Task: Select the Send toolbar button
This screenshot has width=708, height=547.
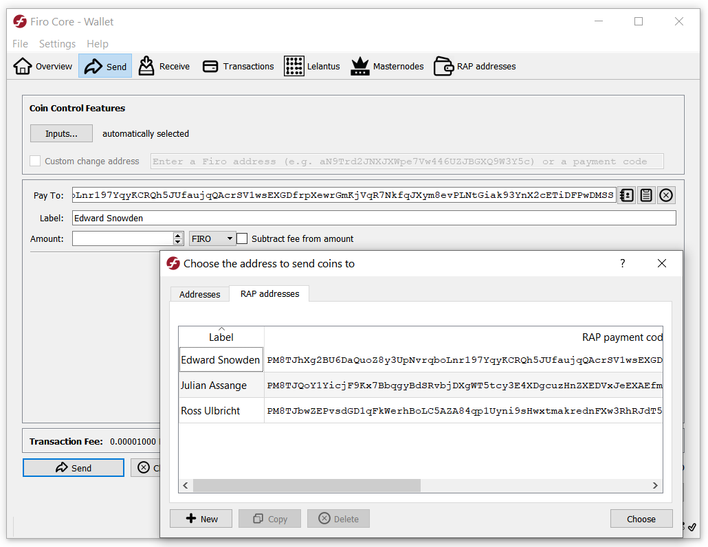Action: pos(105,67)
